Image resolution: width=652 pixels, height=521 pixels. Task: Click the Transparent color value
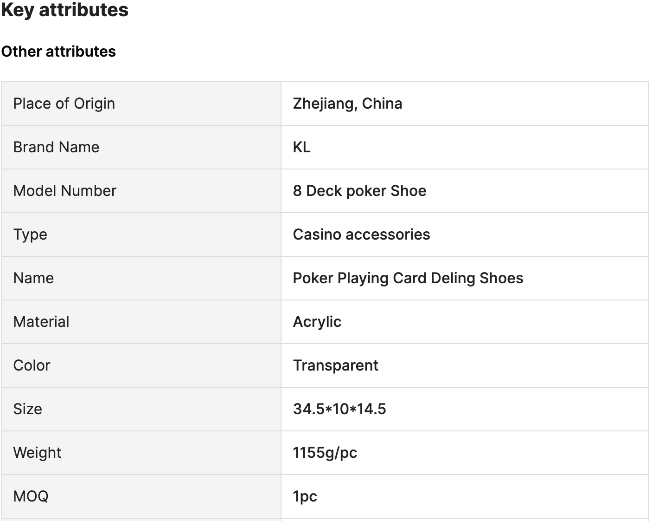pos(335,365)
